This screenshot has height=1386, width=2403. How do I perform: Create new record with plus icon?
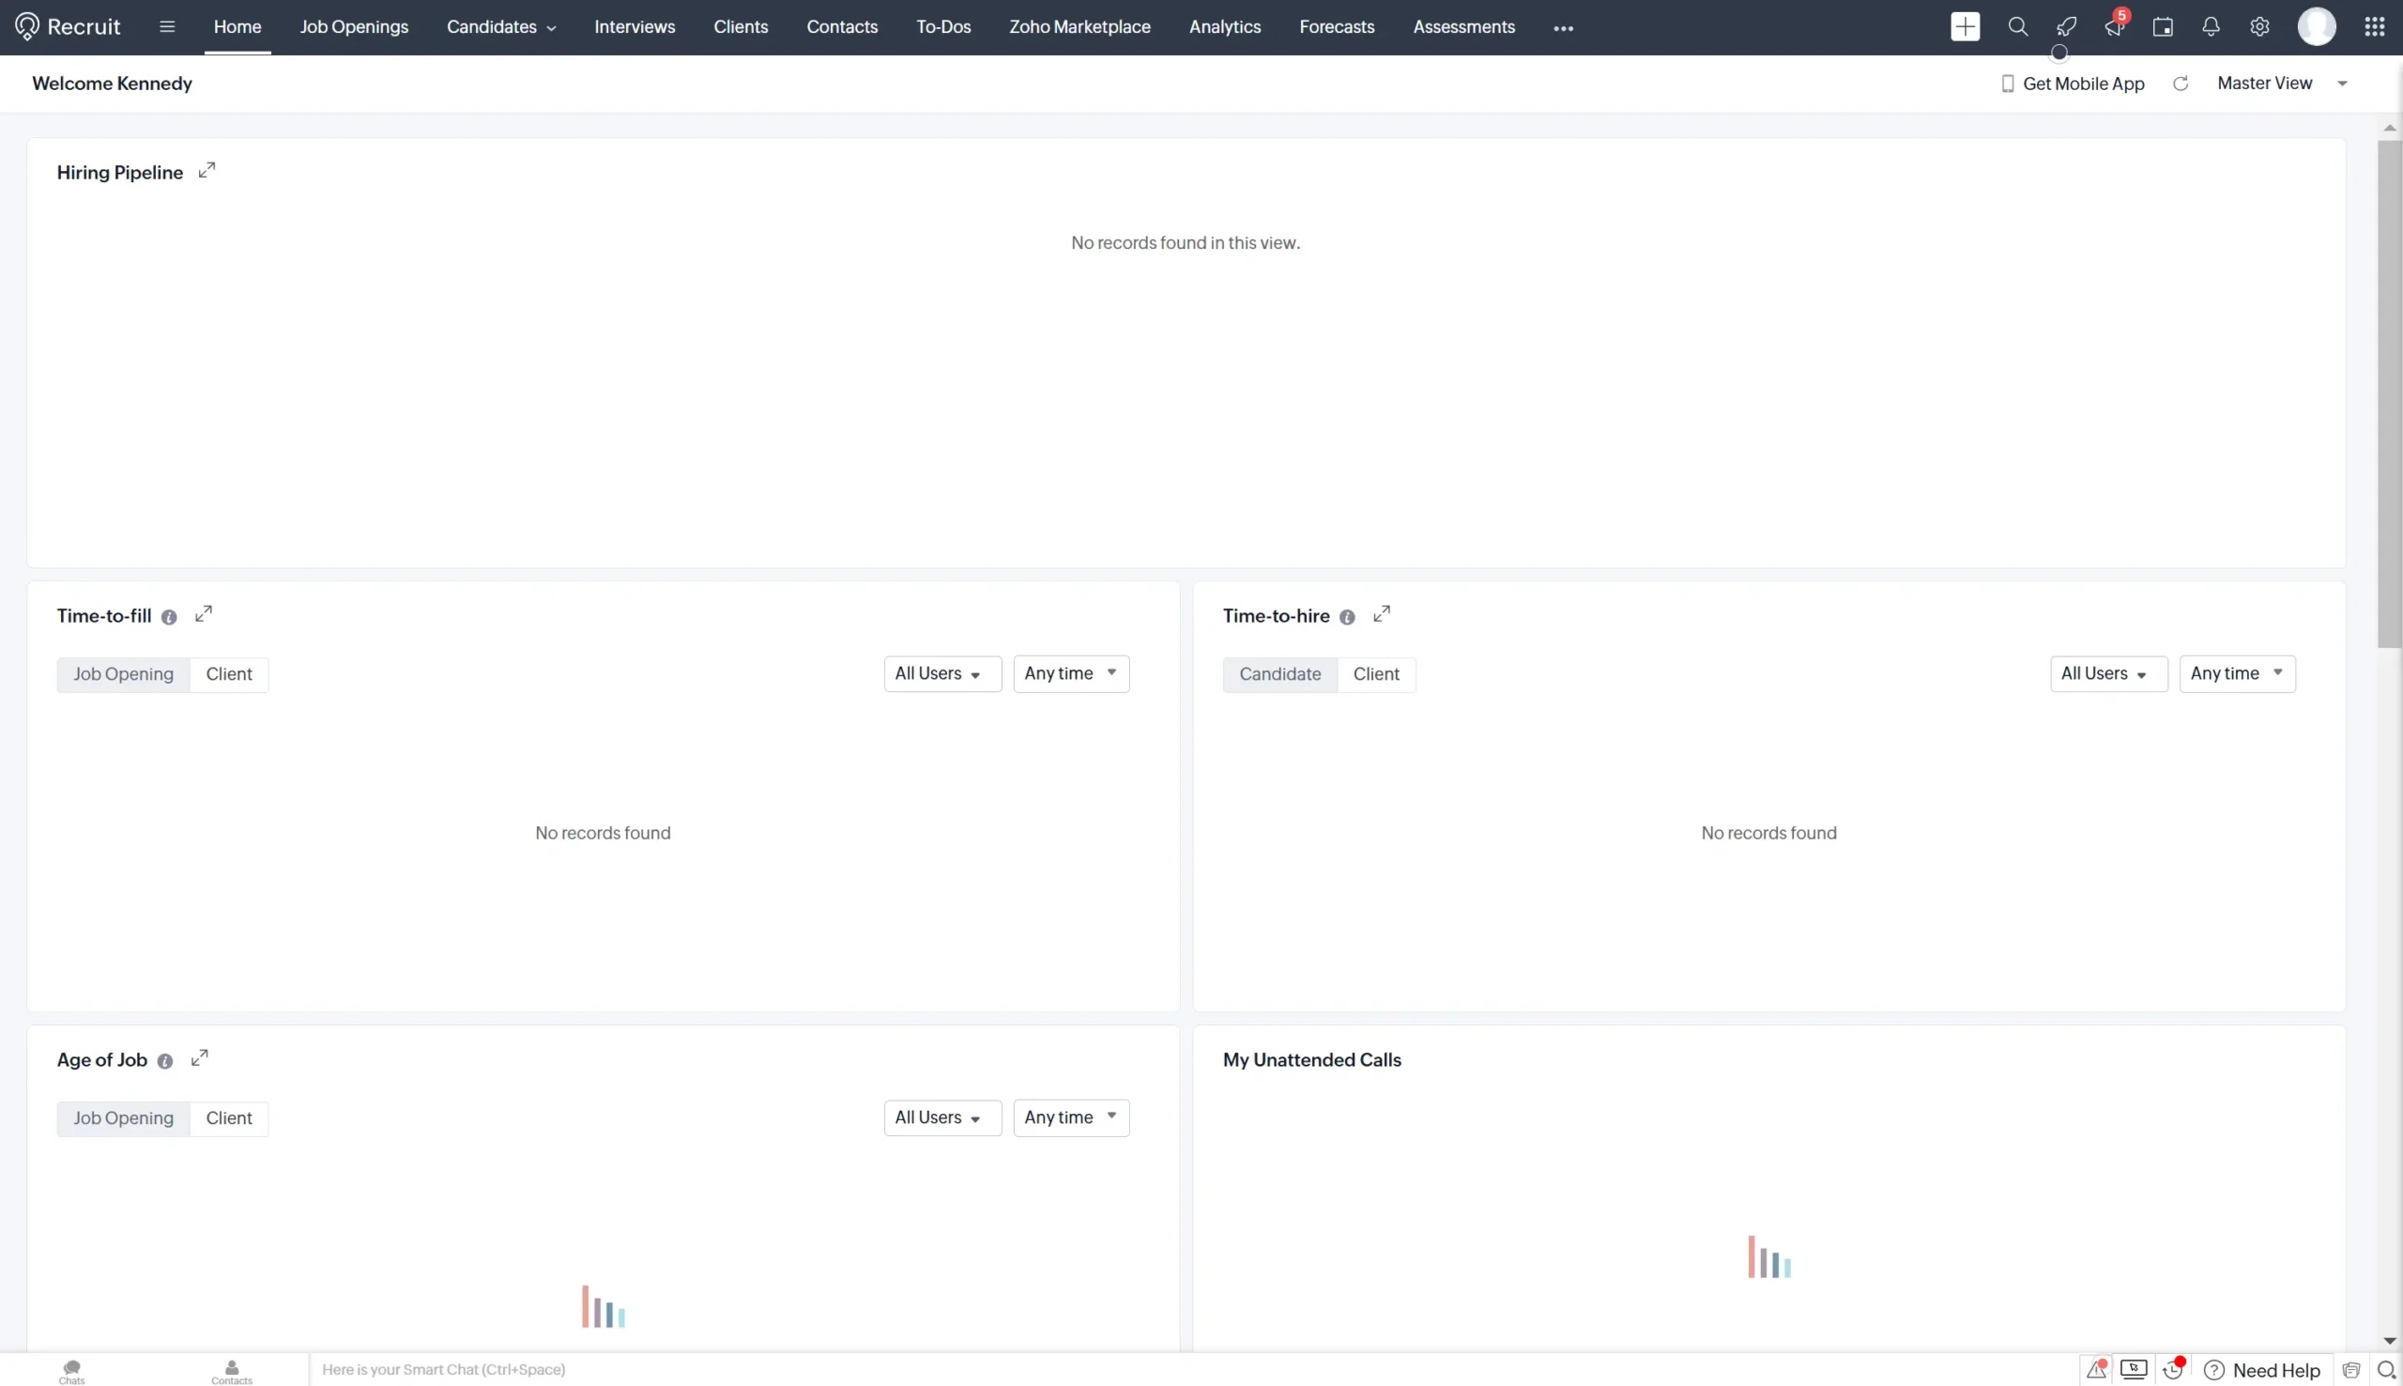(1965, 25)
